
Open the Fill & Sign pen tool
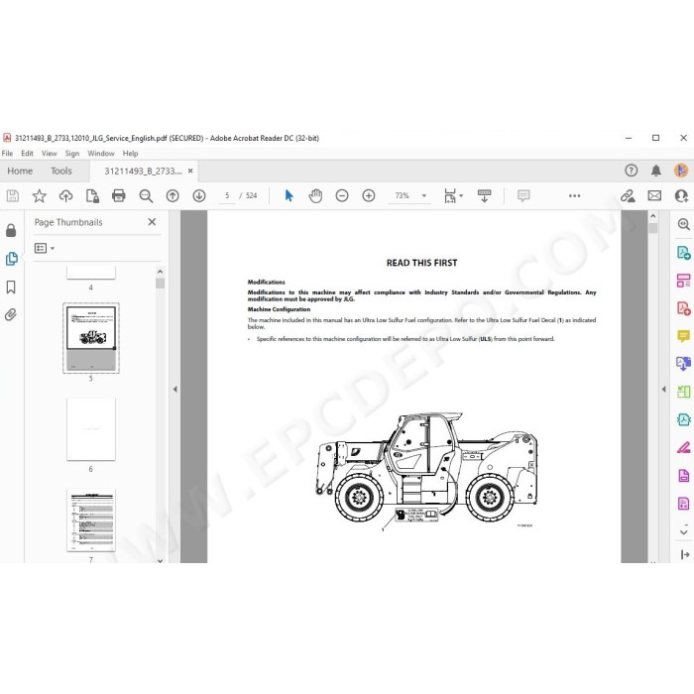(x=684, y=448)
